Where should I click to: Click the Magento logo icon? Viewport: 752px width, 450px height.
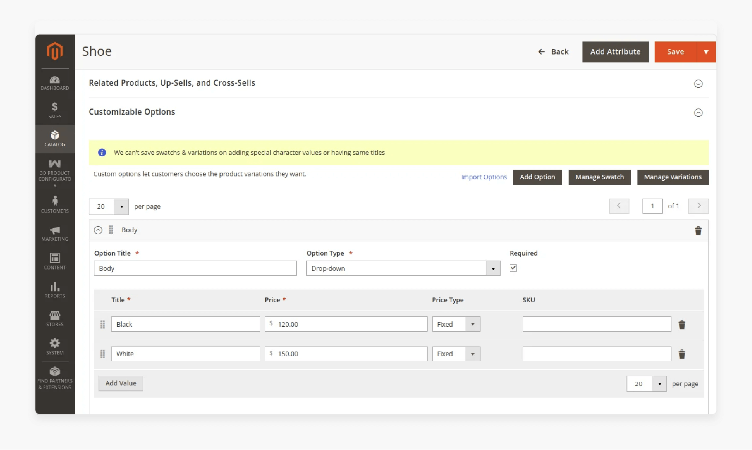click(x=55, y=51)
